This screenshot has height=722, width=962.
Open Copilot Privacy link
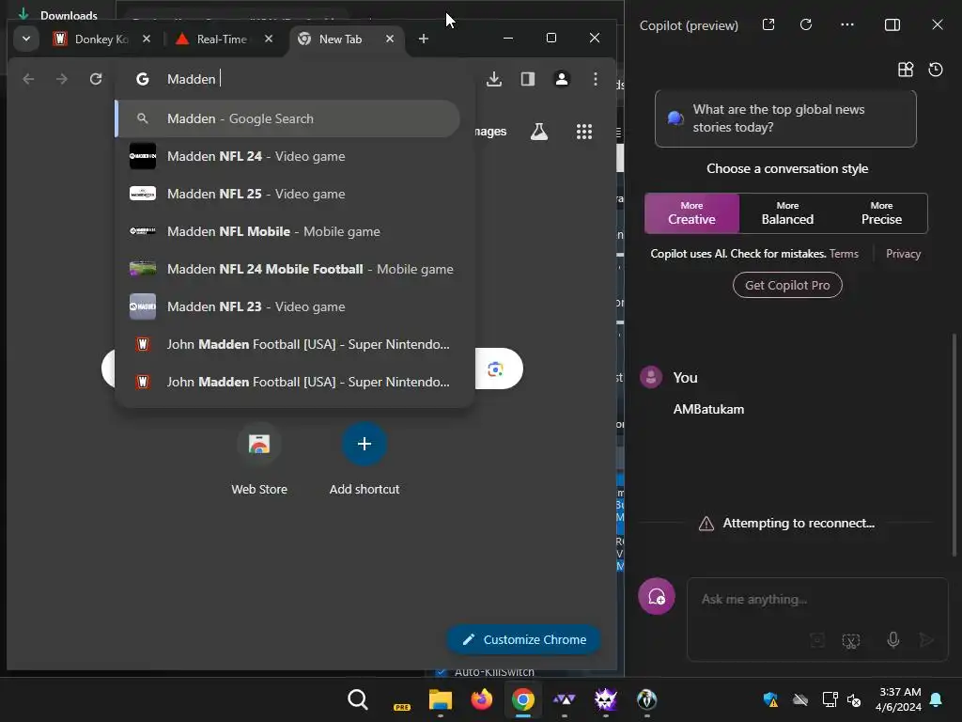pos(903,254)
